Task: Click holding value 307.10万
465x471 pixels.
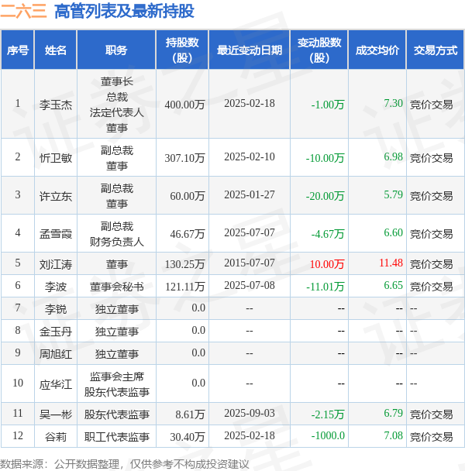Action: (x=184, y=158)
